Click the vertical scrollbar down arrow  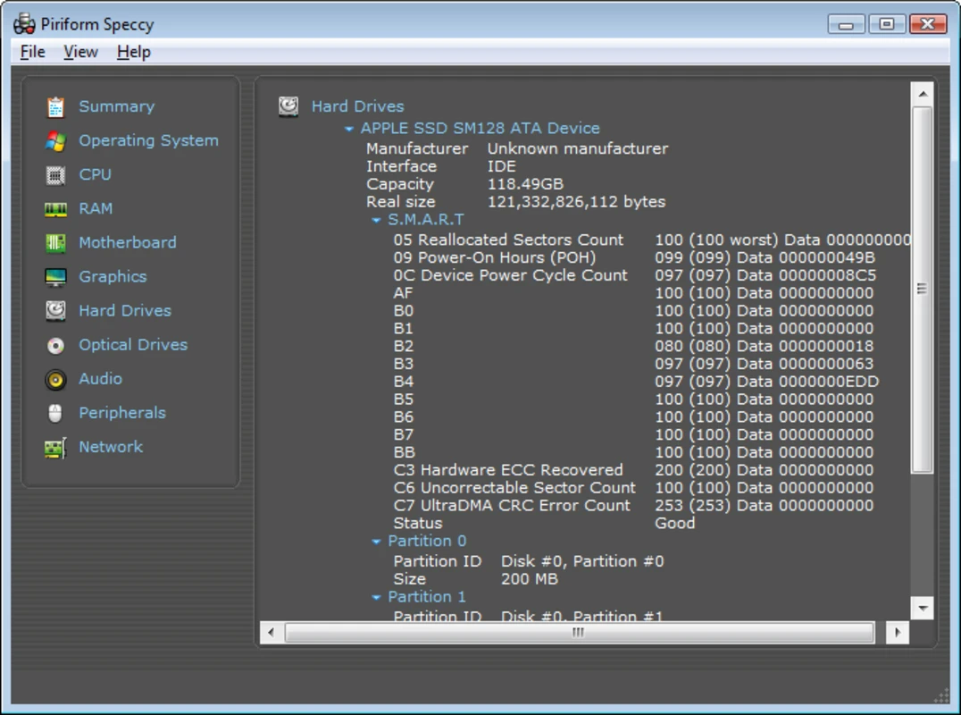(922, 608)
